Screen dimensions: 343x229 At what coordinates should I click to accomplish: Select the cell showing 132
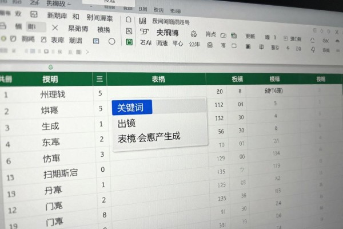(x=219, y=119)
